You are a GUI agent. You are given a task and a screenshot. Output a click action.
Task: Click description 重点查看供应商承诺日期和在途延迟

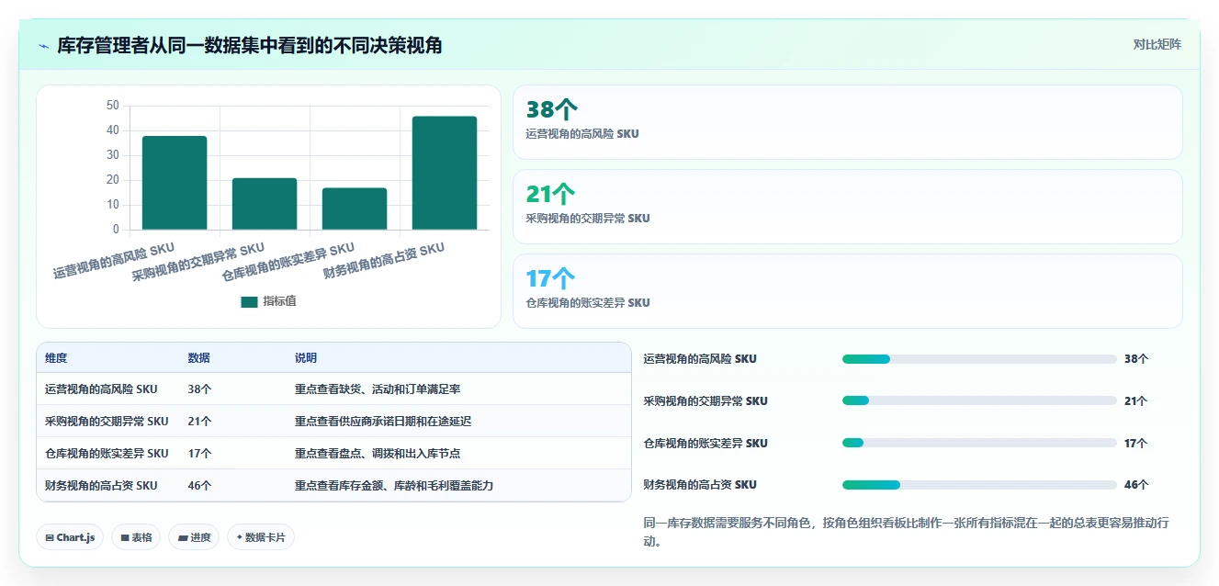coord(383,422)
